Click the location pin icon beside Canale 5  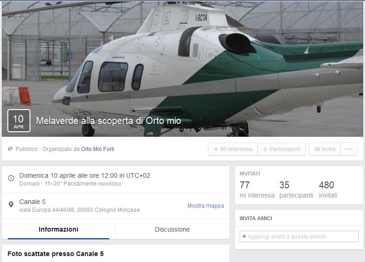coord(11,204)
